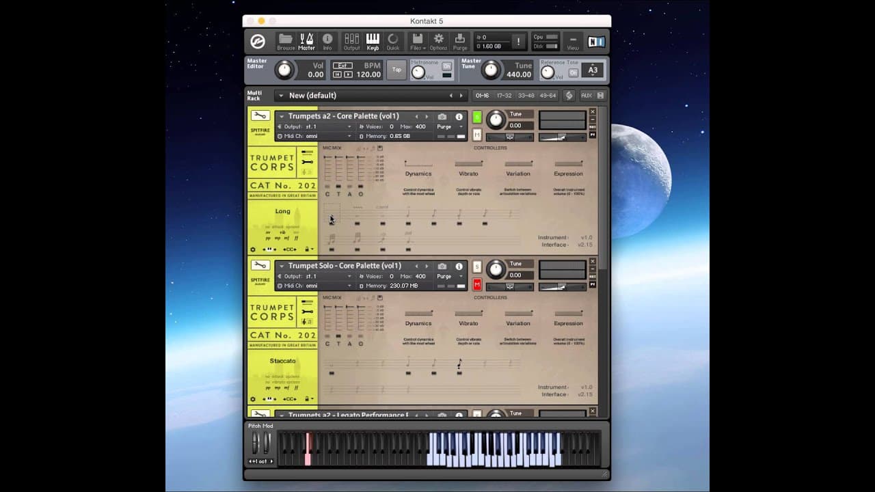
Task: Select the Trumpet Solo general controls wrench view
Action: 307,311
